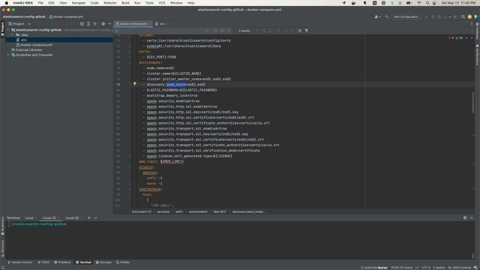Click the 'services' breadcrumb
The height and width of the screenshot is (270, 480).
point(163,211)
